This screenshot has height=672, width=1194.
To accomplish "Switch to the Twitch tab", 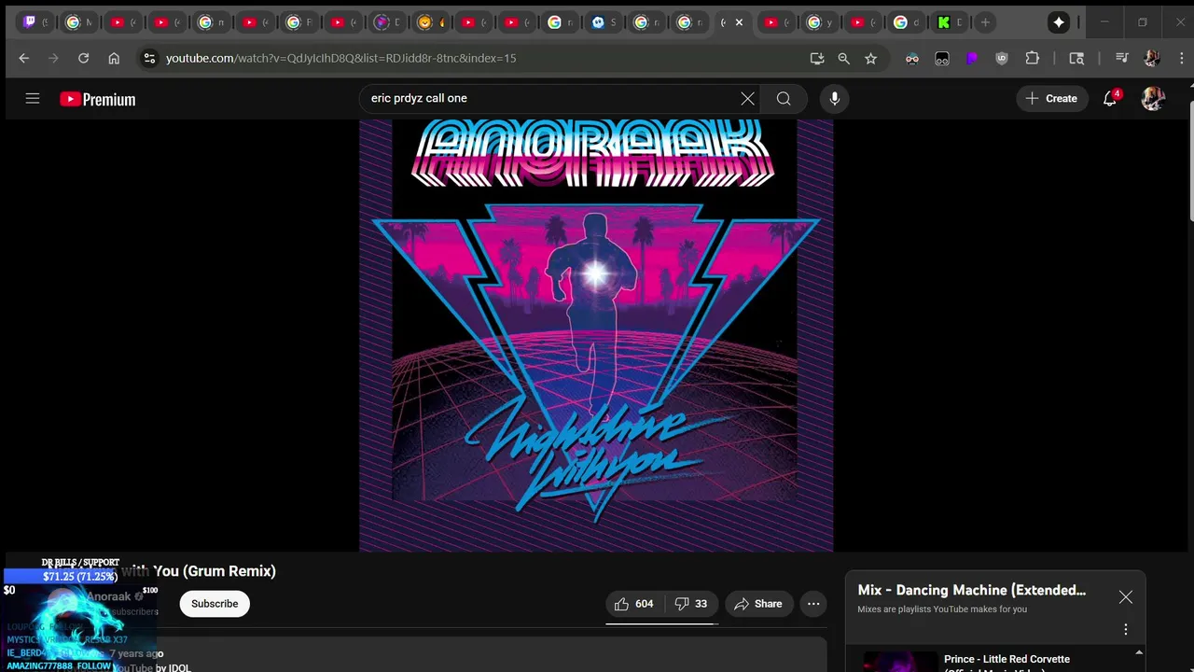I will pos(36,22).
